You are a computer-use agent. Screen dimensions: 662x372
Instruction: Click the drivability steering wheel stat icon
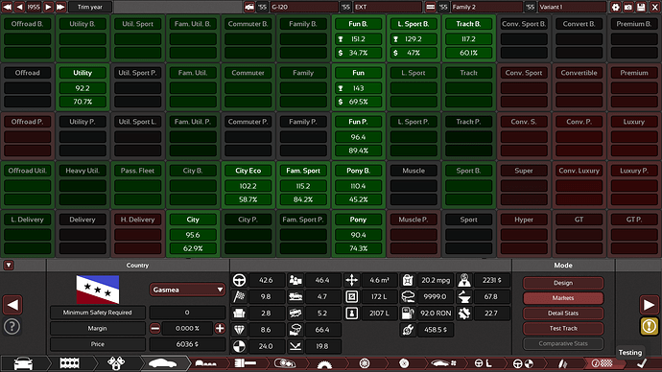point(240,280)
